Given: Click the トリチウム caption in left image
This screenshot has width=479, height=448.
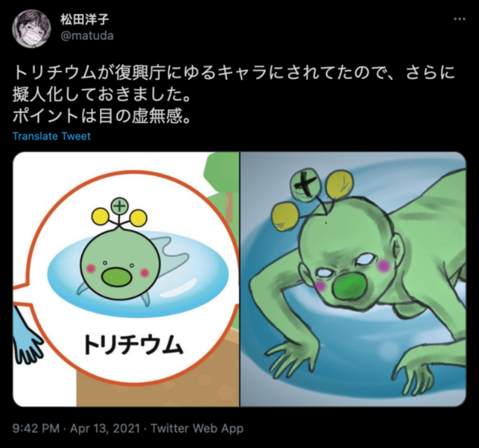Looking at the screenshot, I should [x=133, y=345].
